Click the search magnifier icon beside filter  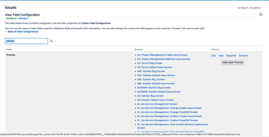[x=51, y=41]
